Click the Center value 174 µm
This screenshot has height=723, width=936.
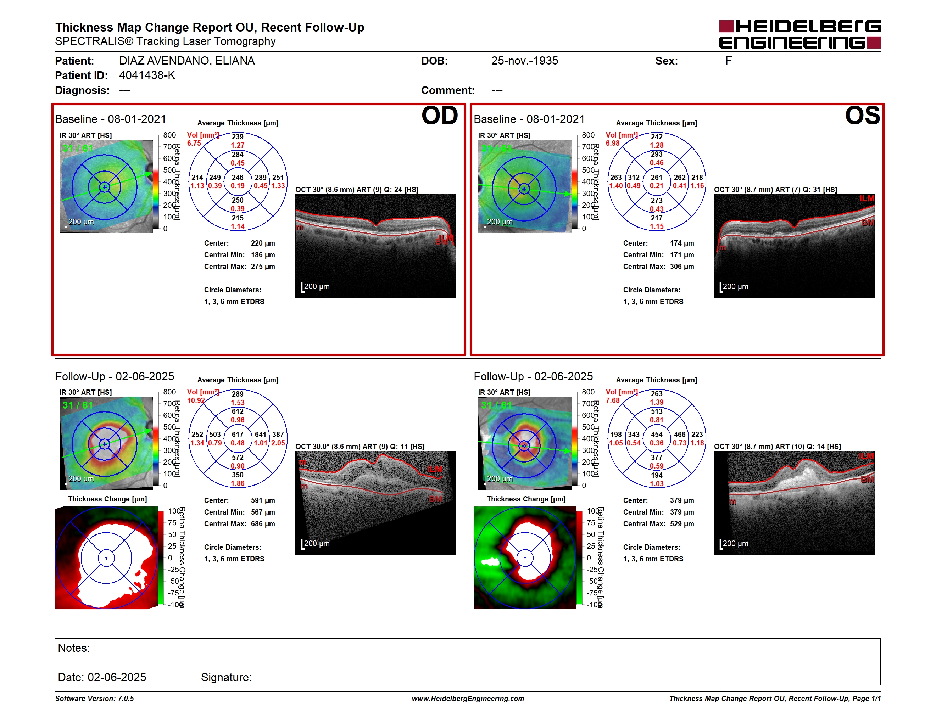pyautogui.click(x=682, y=243)
